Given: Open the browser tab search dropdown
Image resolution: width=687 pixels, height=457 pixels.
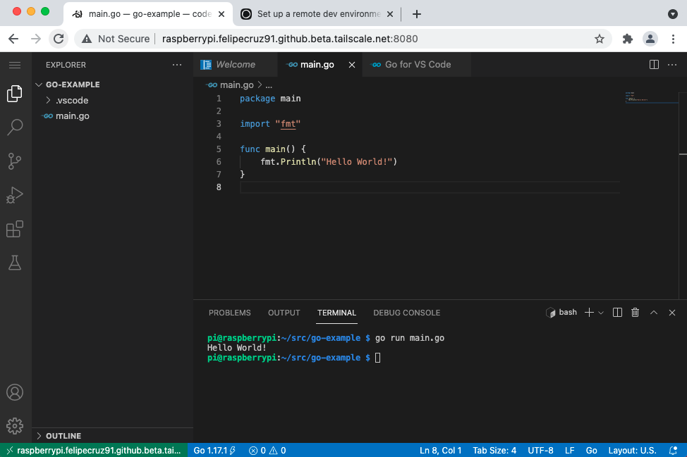Looking at the screenshot, I should [673, 14].
